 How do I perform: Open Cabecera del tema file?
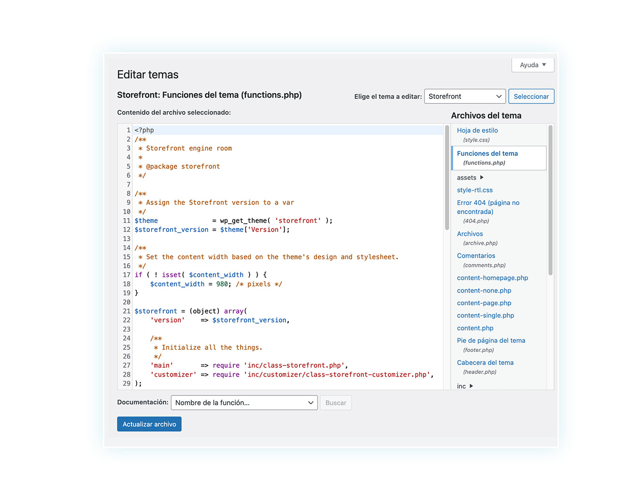(485, 363)
